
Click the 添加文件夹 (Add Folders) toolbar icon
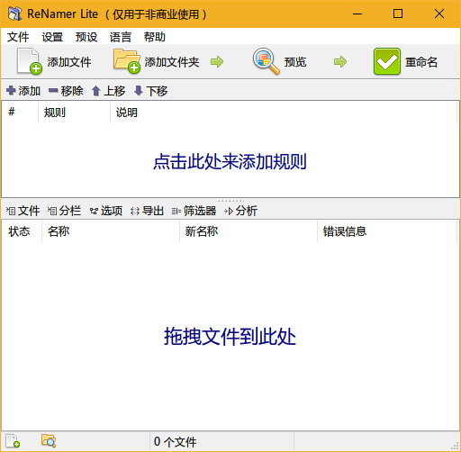pos(127,61)
